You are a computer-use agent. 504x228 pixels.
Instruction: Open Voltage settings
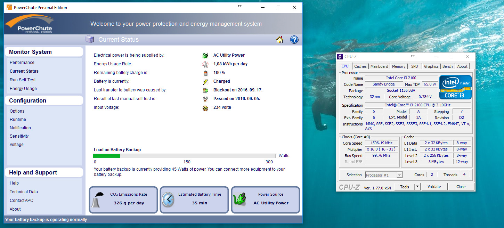coord(17,145)
